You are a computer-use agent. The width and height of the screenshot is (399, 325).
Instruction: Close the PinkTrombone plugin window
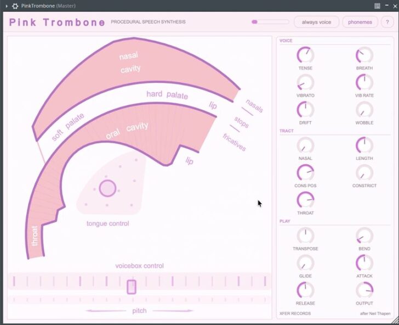click(395, 6)
